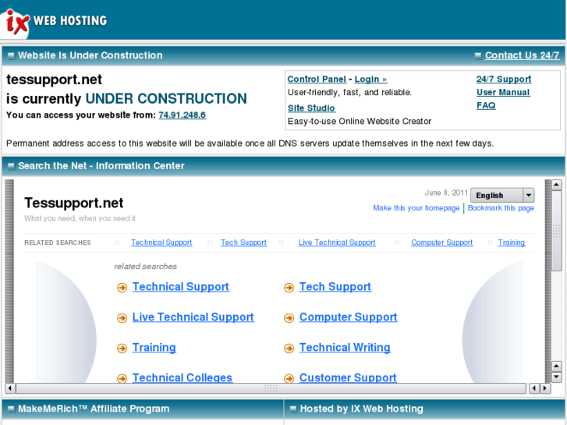The image size is (567, 425).
Task: Click the Website Is Under Construction header
Action: 90,55
